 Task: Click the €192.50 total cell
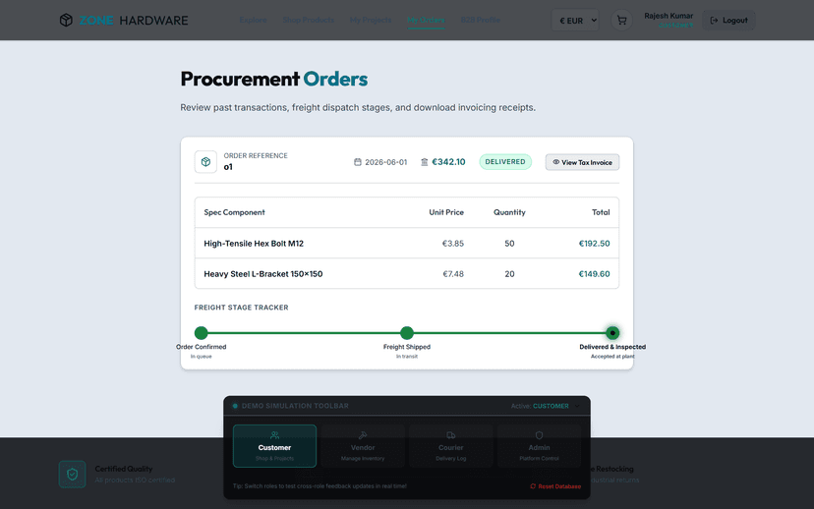pos(595,244)
